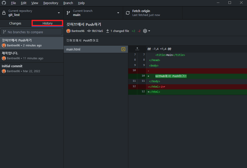Screen dimensions: 247x168
Task: Select the 깃허브에서 Push하기 commit
Action: point(32,43)
